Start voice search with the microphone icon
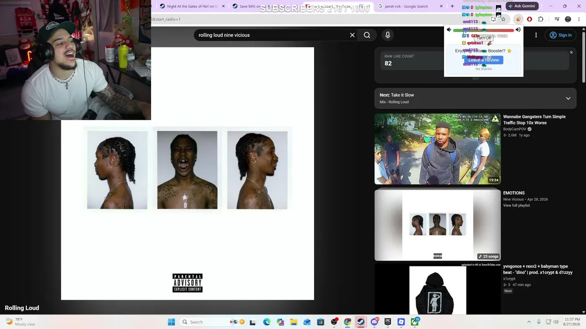586x329 pixels. 388,35
